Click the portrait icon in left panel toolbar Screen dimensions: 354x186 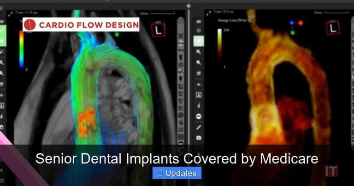click(x=1, y=106)
